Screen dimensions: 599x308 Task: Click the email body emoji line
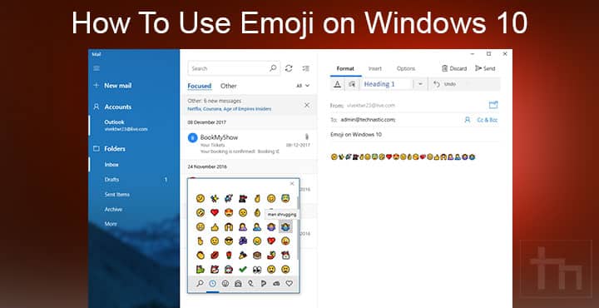pyautogui.click(x=403, y=156)
